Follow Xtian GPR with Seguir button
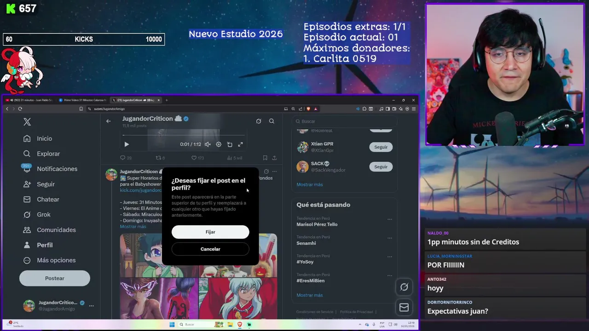This screenshot has height=331, width=589. 381,147
